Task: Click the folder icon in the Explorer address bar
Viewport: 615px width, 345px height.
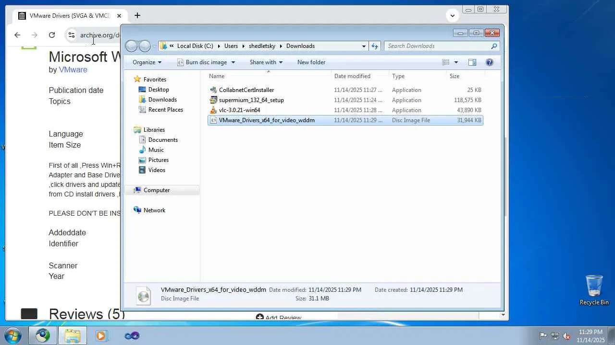Action: click(163, 46)
